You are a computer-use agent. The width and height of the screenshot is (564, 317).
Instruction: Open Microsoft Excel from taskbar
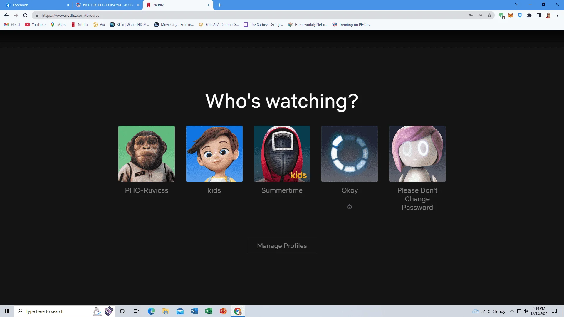[x=209, y=311]
